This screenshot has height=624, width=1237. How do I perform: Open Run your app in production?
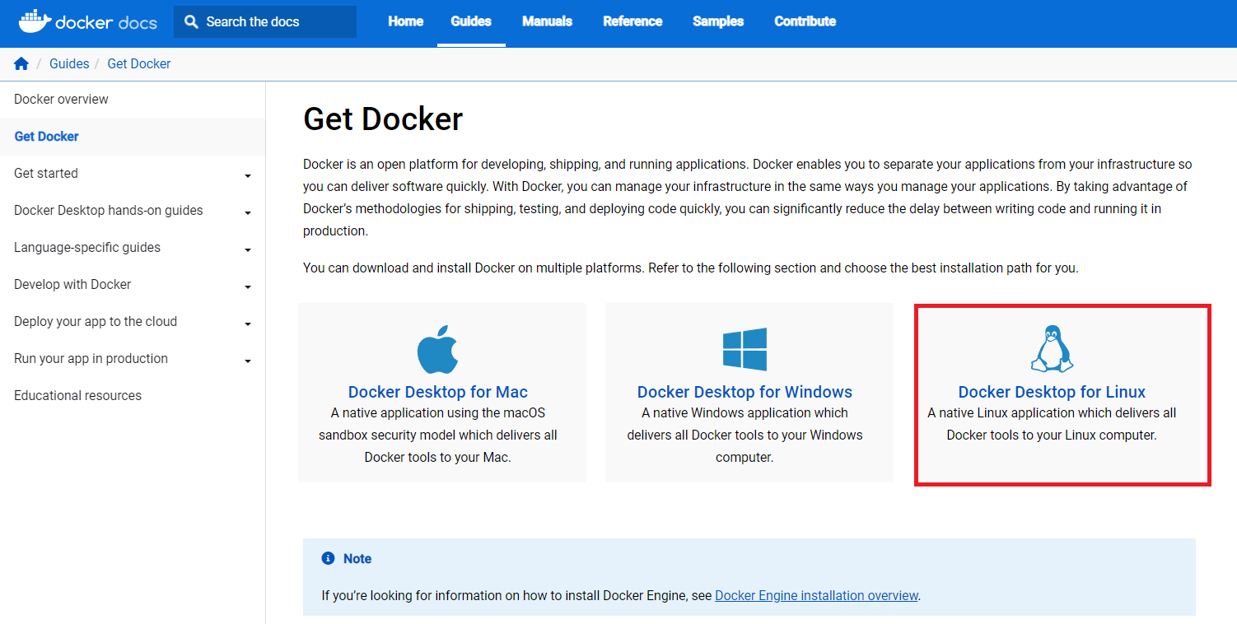[91, 359]
